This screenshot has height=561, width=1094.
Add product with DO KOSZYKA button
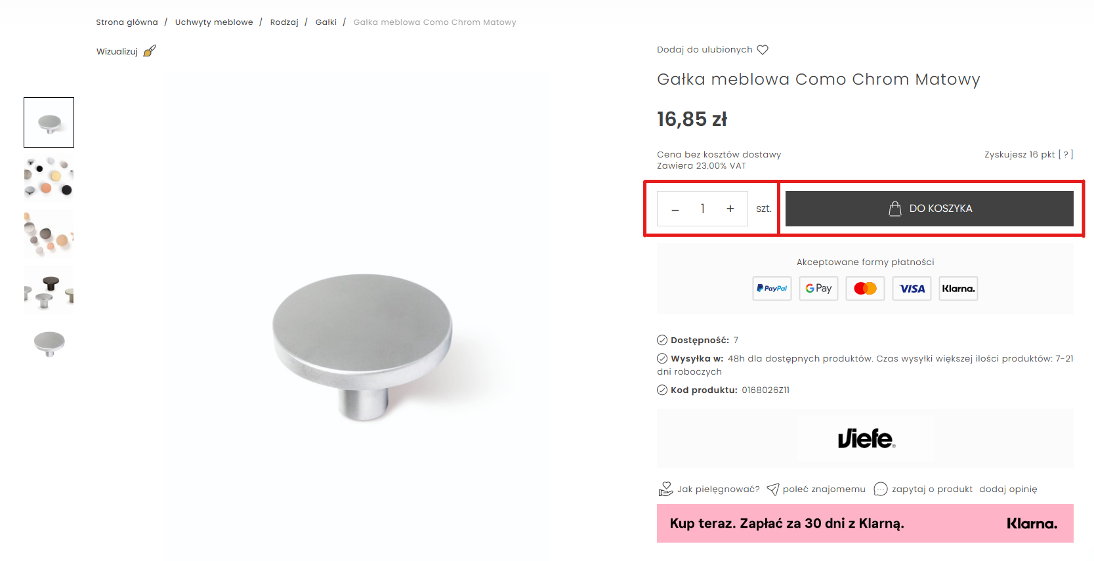coord(929,209)
